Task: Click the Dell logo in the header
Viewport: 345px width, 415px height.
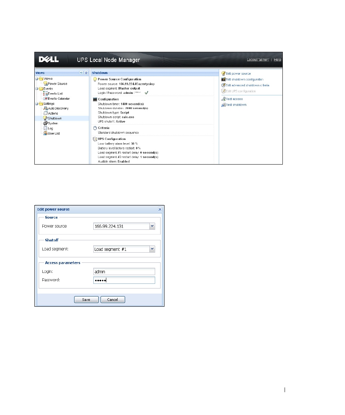Action: coord(48,59)
